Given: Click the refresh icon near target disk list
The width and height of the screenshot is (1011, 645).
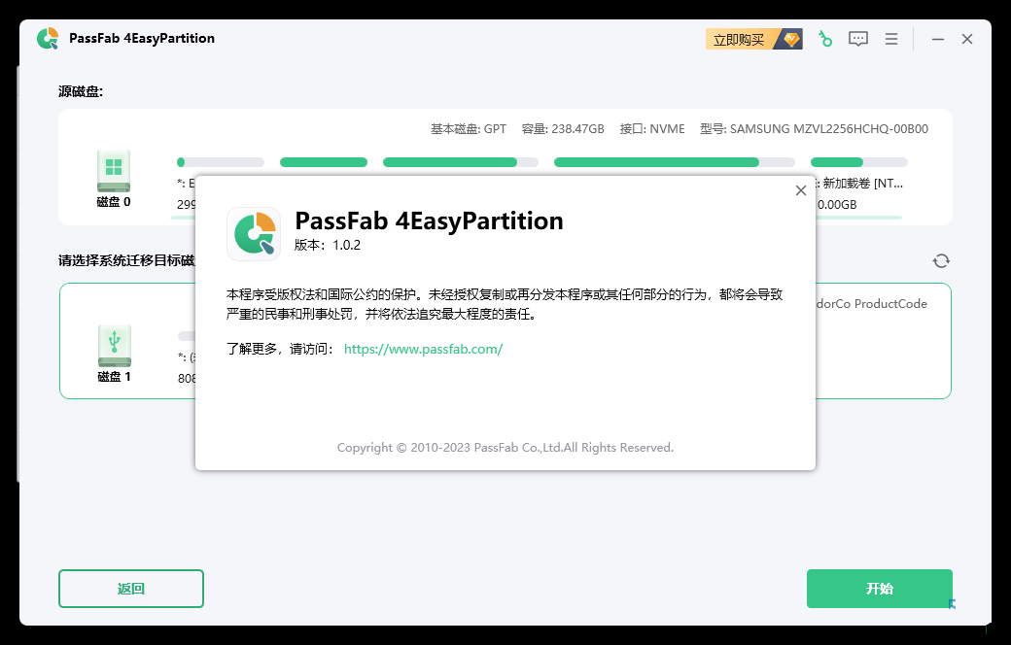Looking at the screenshot, I should coord(941,260).
